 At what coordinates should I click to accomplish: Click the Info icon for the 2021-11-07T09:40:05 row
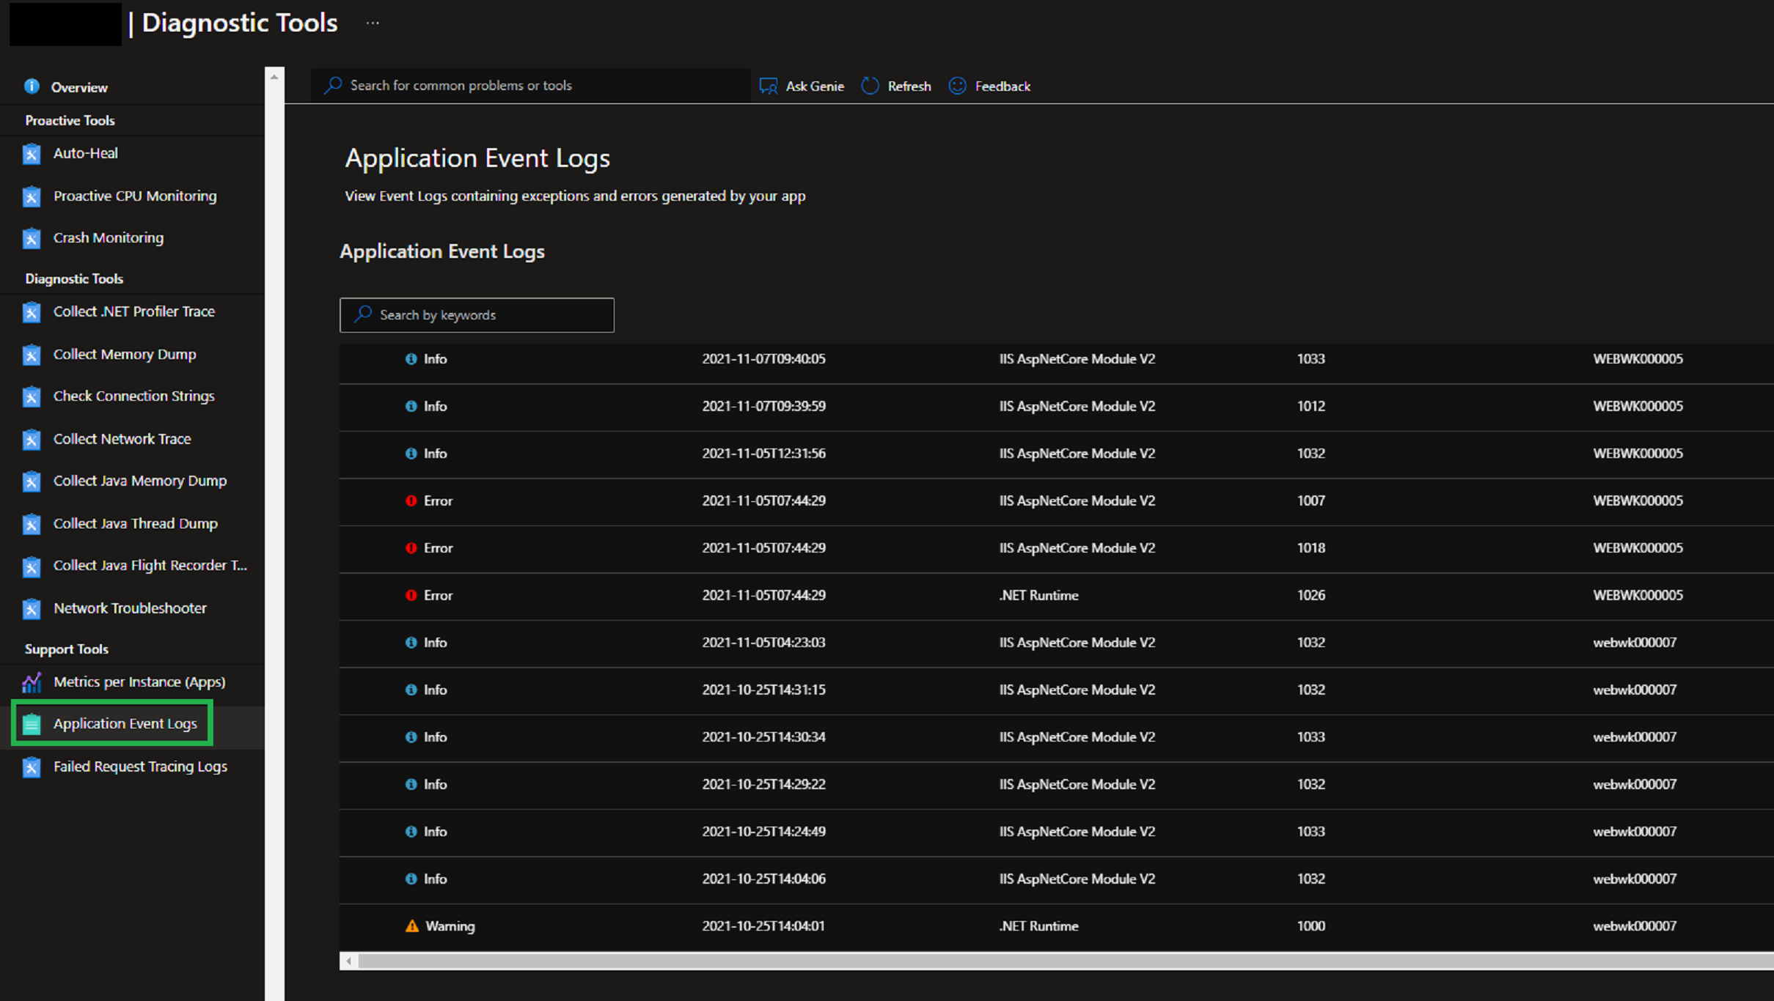coord(411,359)
